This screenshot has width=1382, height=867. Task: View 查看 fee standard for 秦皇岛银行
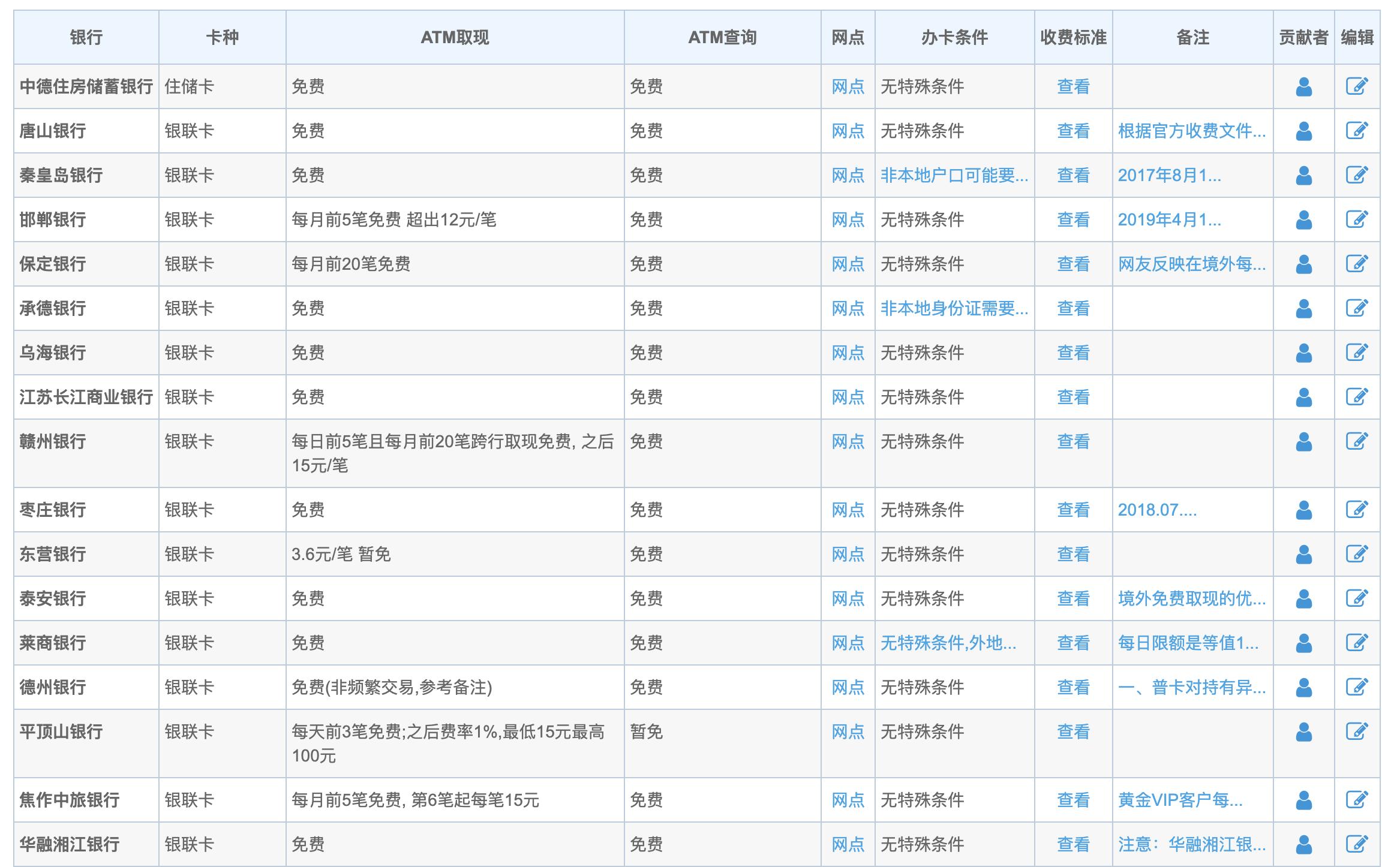pyautogui.click(x=1073, y=176)
